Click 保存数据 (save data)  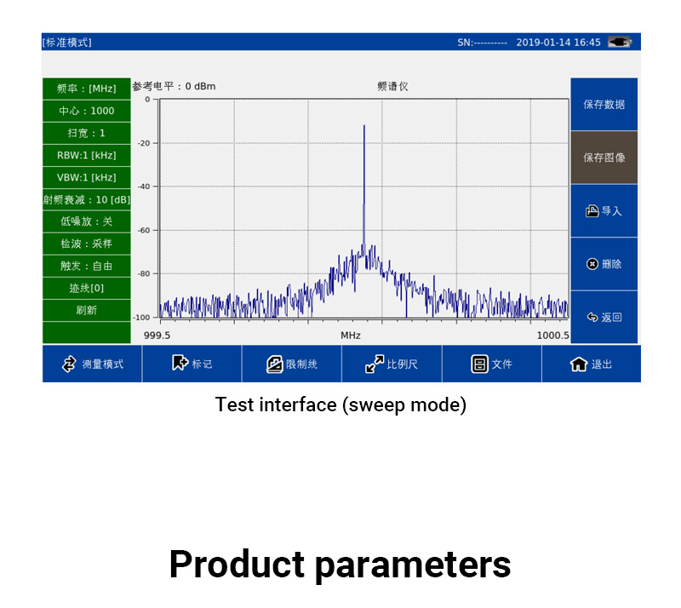coord(604,105)
